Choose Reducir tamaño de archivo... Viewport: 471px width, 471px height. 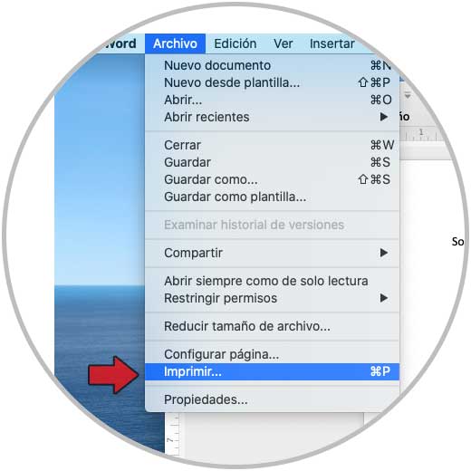click(272, 326)
